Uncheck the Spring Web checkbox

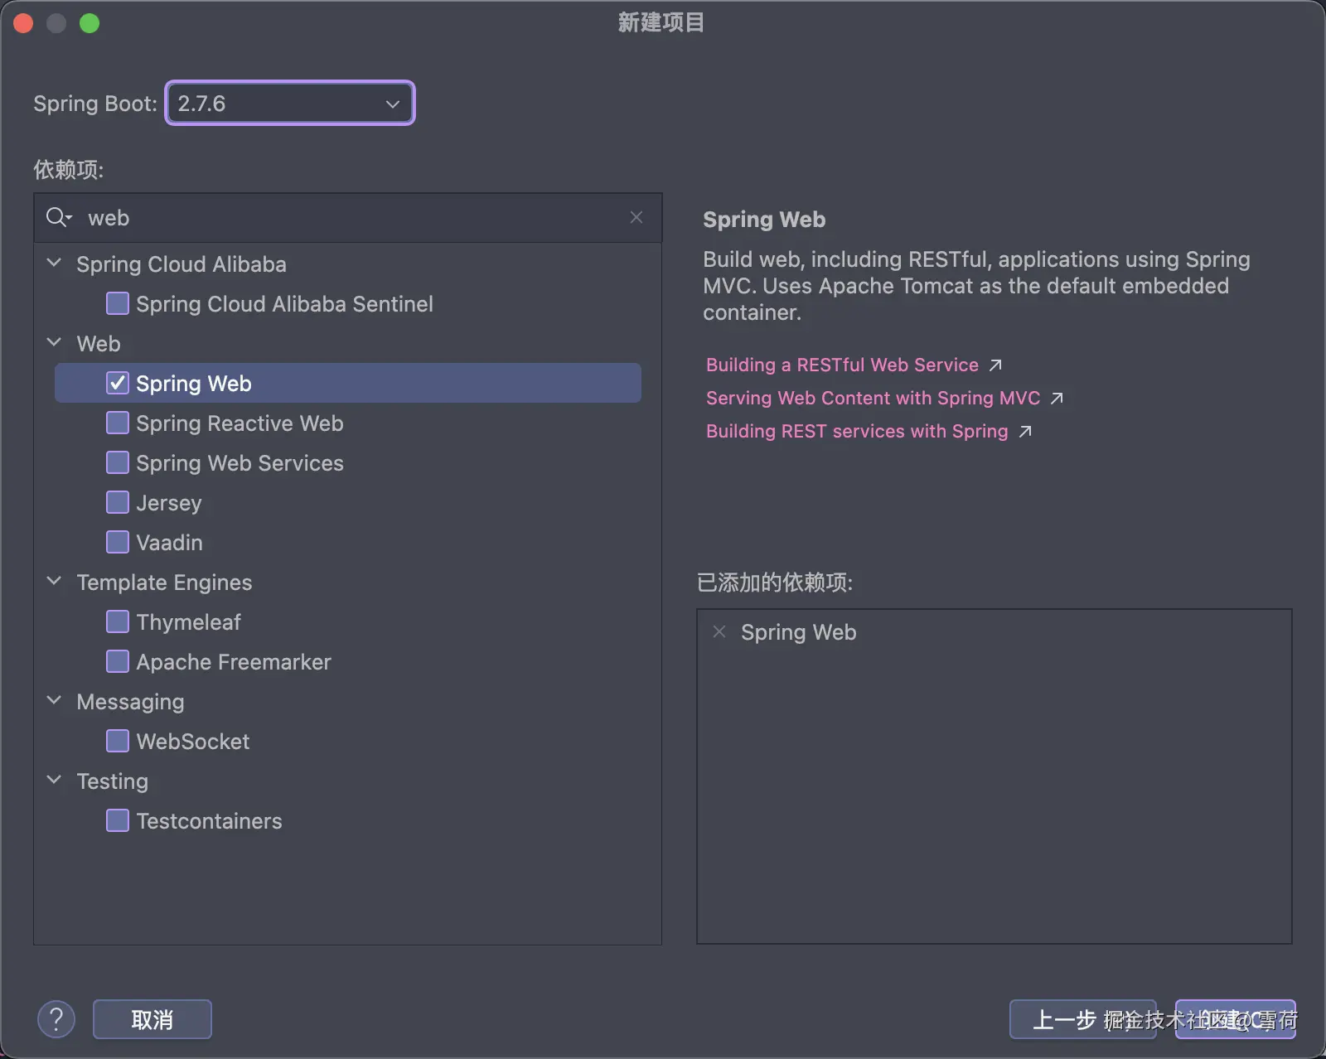(118, 383)
